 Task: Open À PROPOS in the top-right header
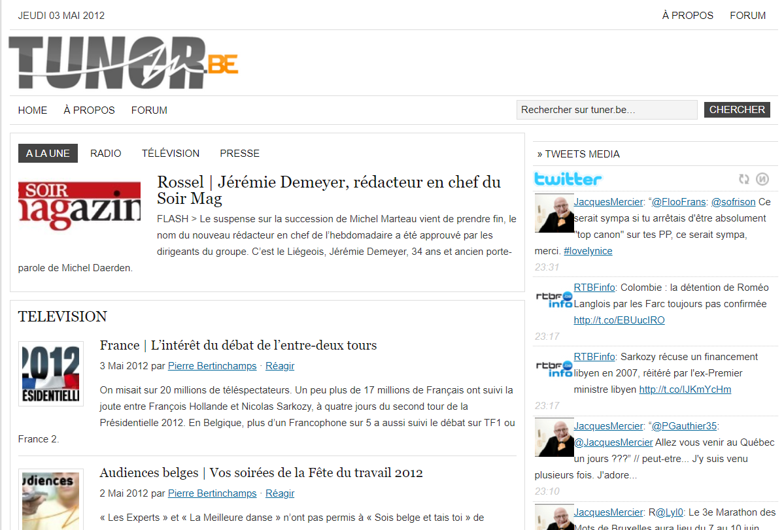(687, 16)
